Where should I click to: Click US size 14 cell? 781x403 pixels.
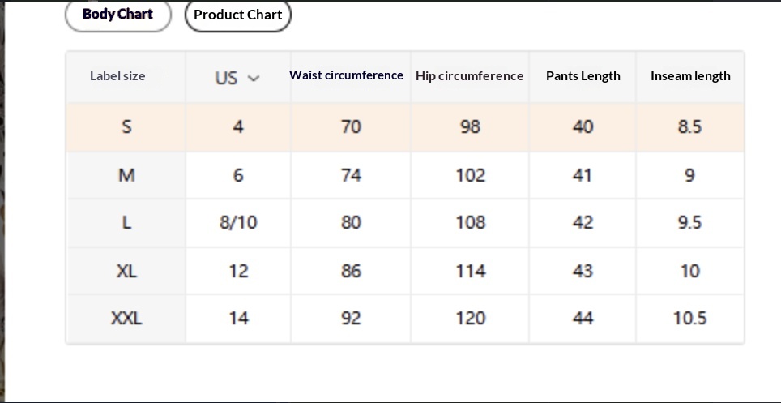[238, 318]
